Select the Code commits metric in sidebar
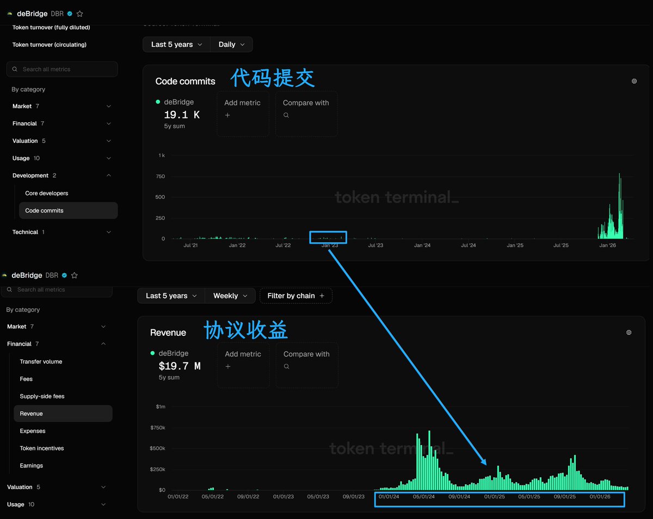This screenshot has width=653, height=519. (68, 210)
